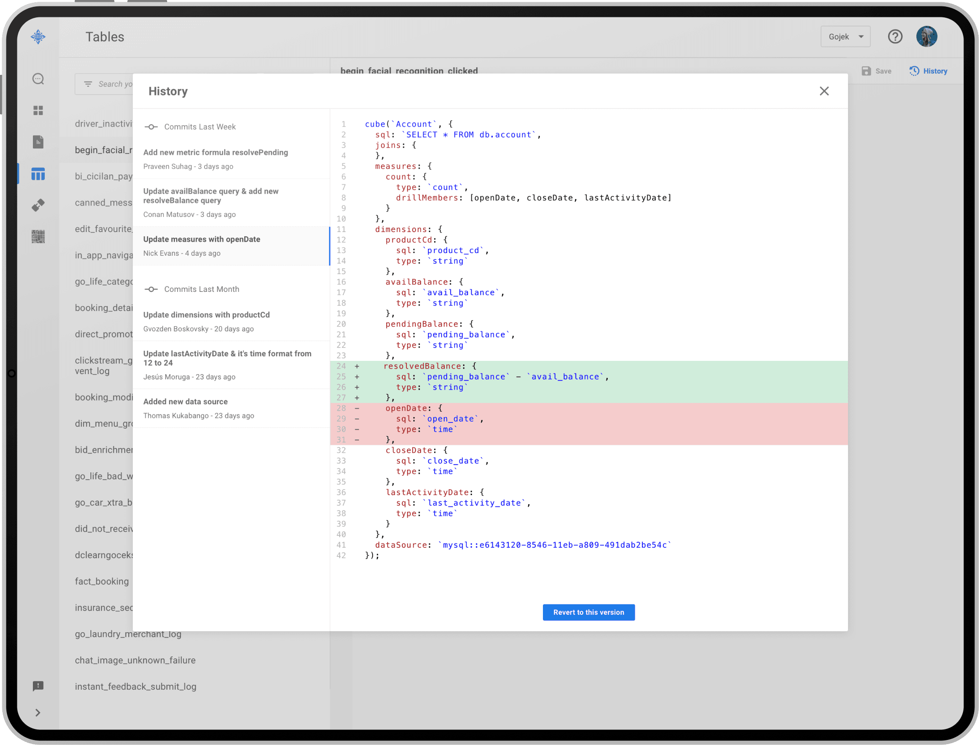The image size is (979, 745).
Task: Click the Save button
Action: (876, 71)
